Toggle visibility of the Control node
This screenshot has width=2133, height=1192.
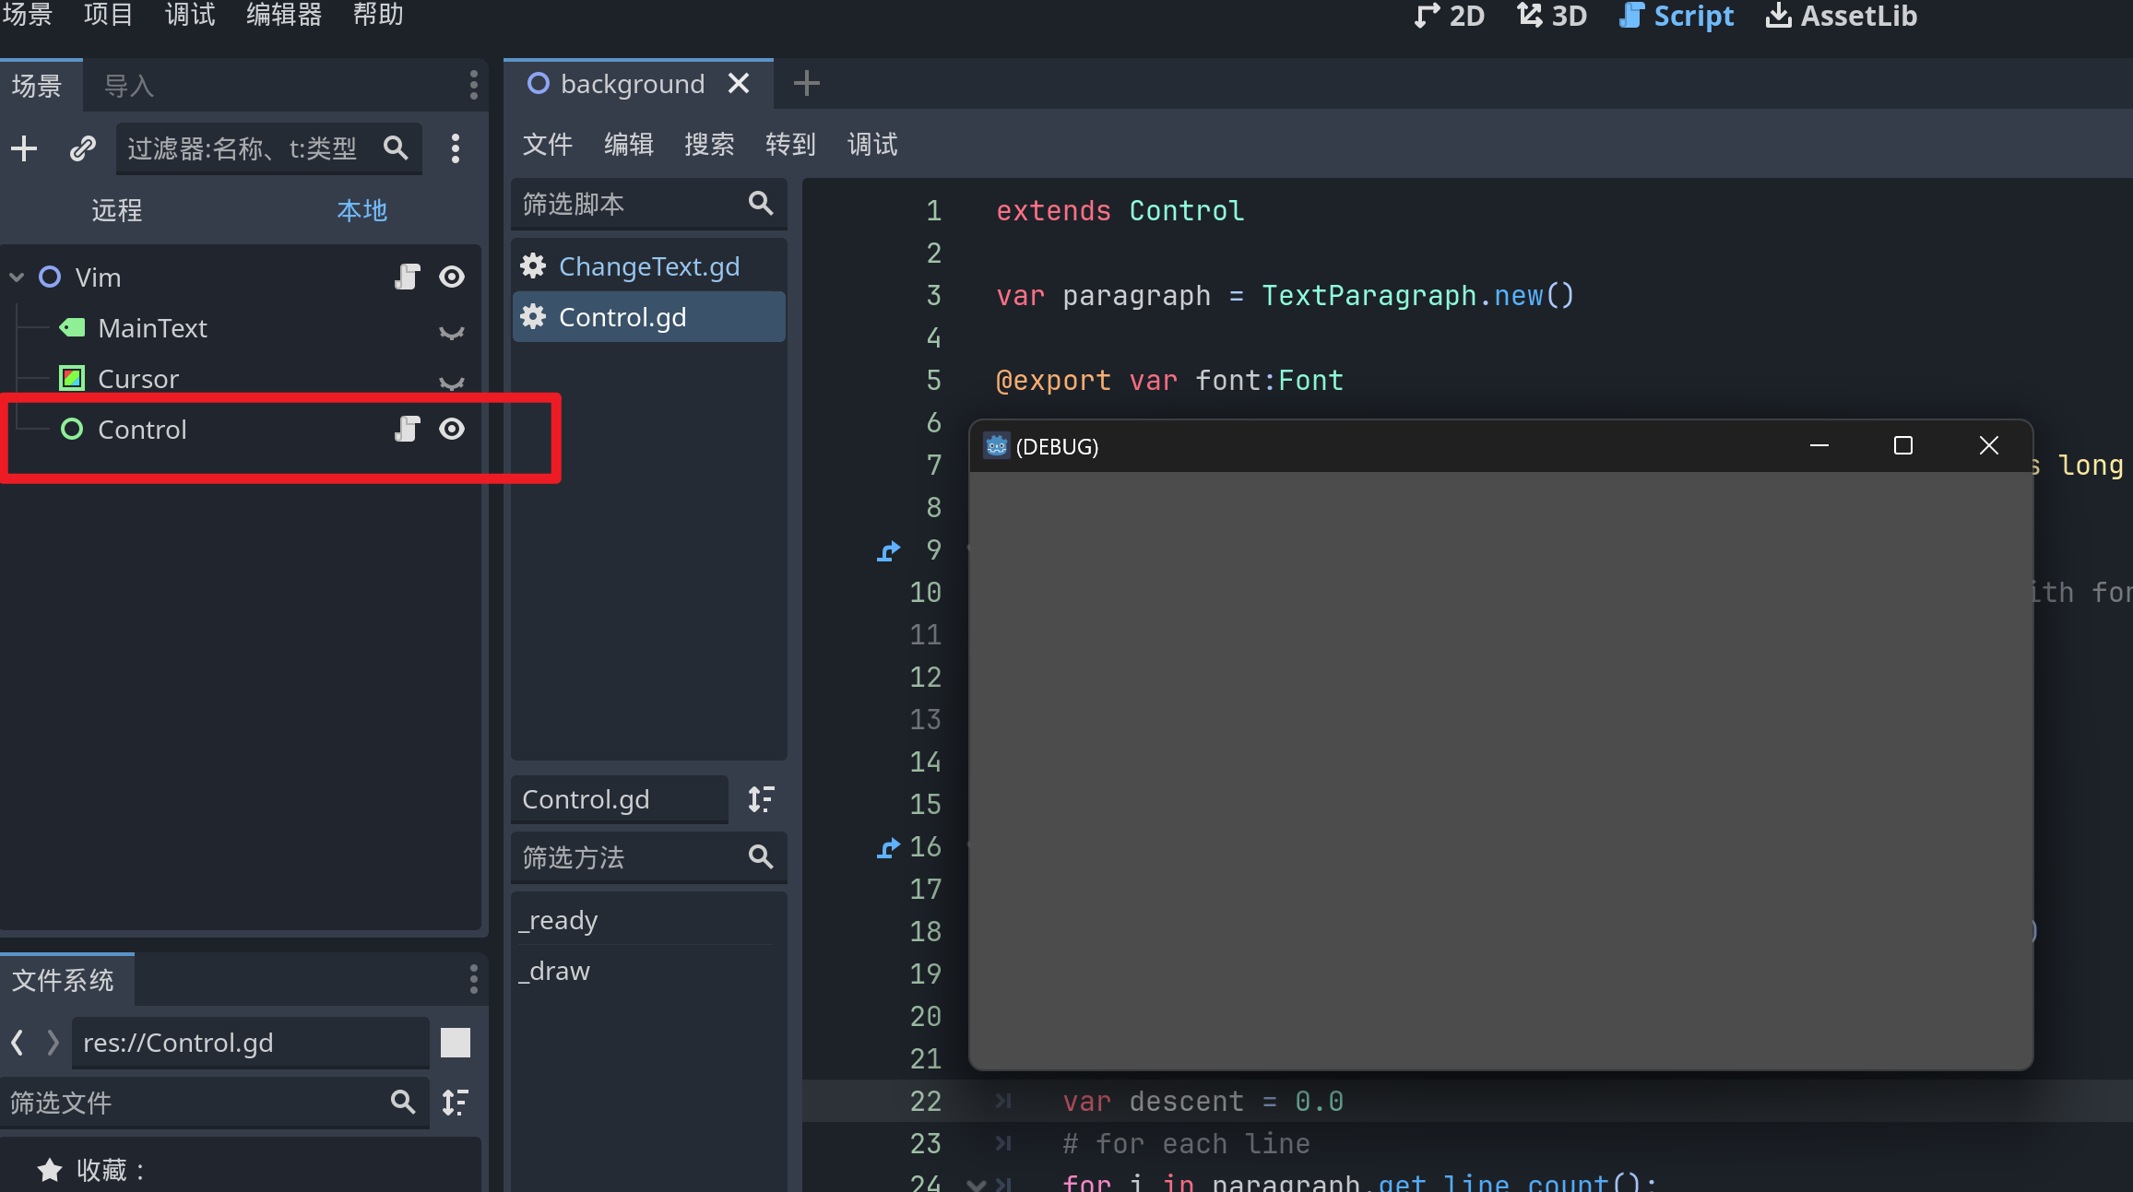pos(452,429)
